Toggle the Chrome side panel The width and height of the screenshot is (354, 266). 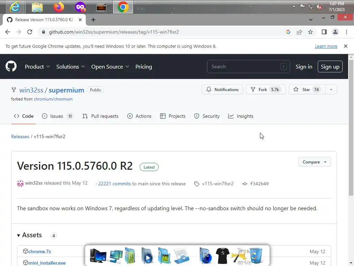tap(324, 32)
